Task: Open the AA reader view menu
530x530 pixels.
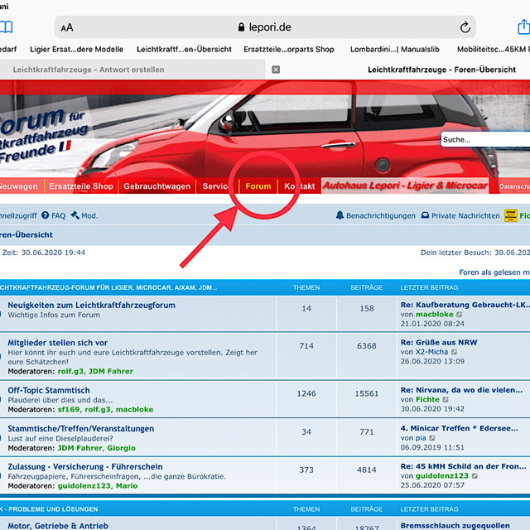Action: 67,27
